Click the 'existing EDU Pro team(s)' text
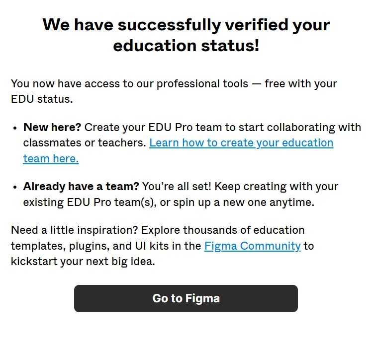This screenshot has height=338, width=375. pyautogui.click(x=88, y=203)
